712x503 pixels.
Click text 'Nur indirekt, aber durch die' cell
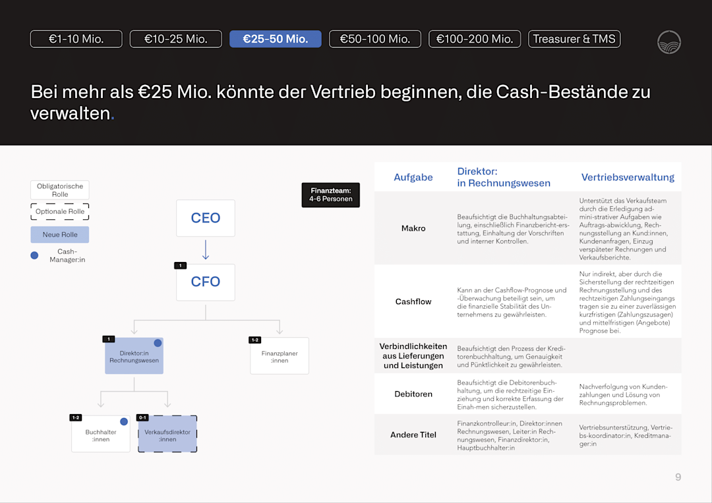628,302
